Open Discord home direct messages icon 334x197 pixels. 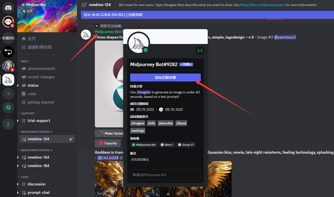point(8,8)
